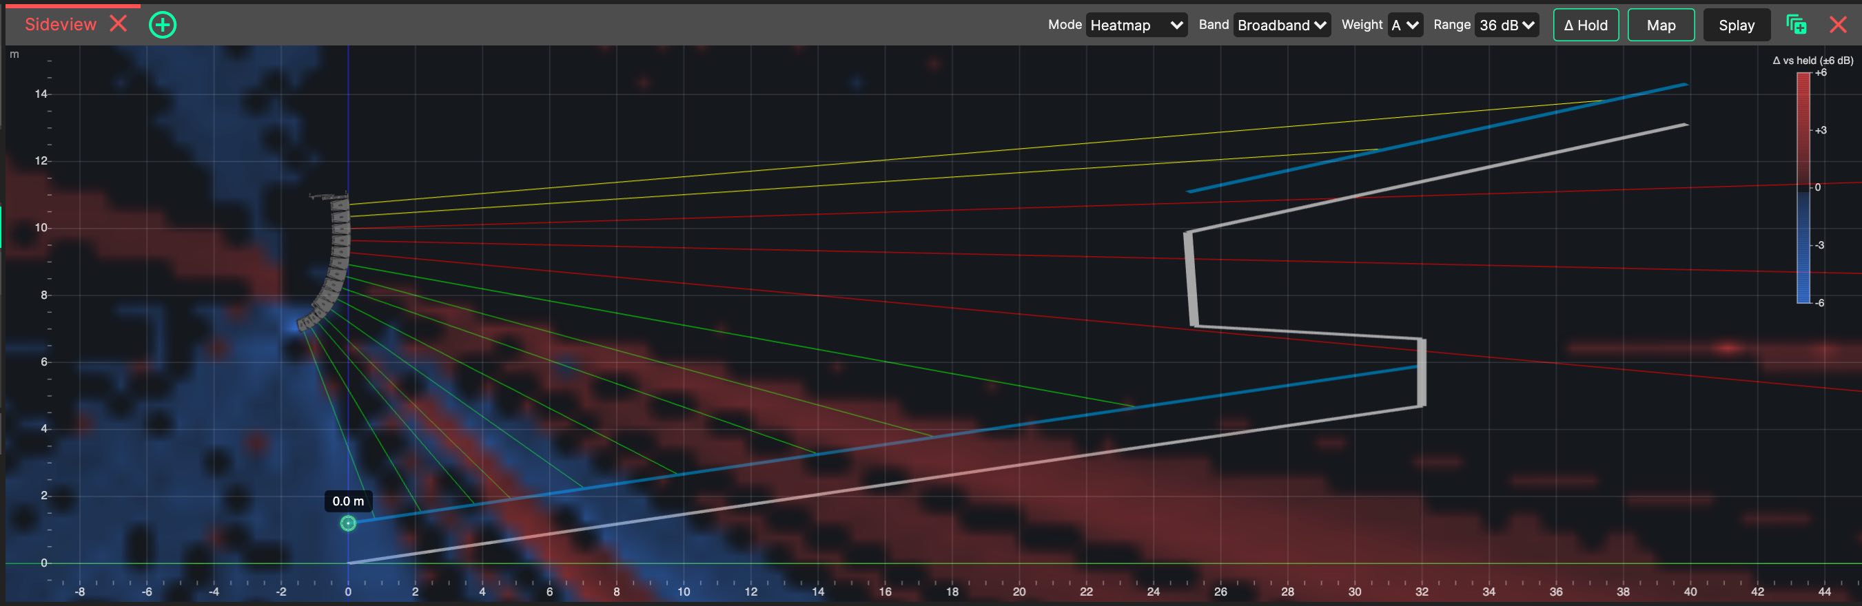Click the 32 tick on the horizontal axis

click(1422, 592)
